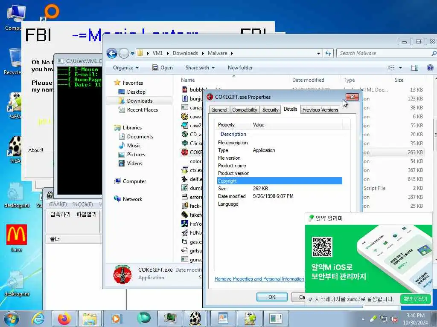437x327 pixels.
Task: Click the volume muted tray icon
Action: tap(394, 319)
